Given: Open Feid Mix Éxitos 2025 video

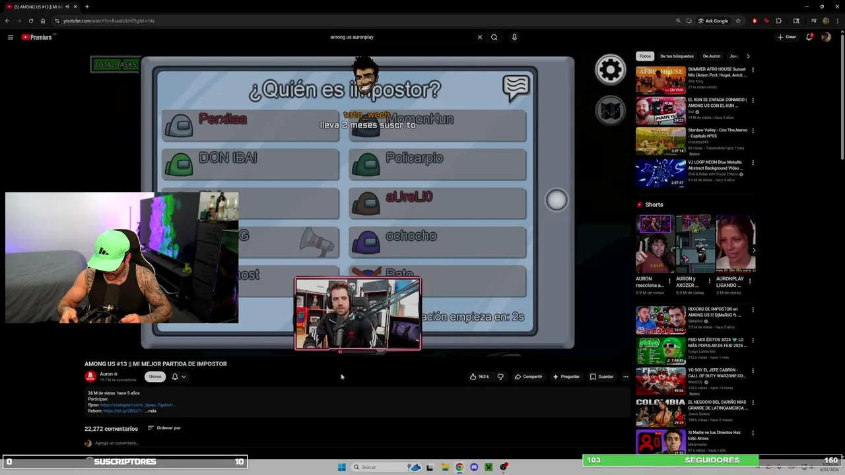Looking at the screenshot, I should coord(661,350).
